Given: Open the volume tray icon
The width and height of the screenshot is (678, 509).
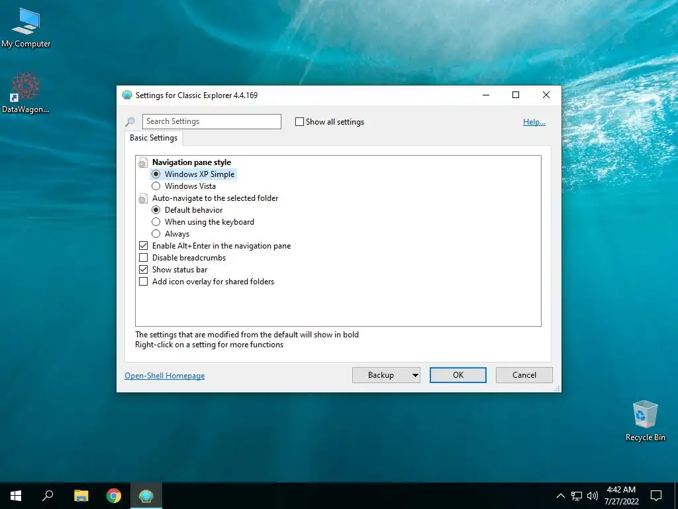Looking at the screenshot, I should (x=593, y=496).
